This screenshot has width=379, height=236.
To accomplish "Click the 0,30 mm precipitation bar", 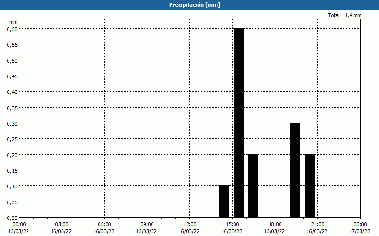I will [x=295, y=170].
